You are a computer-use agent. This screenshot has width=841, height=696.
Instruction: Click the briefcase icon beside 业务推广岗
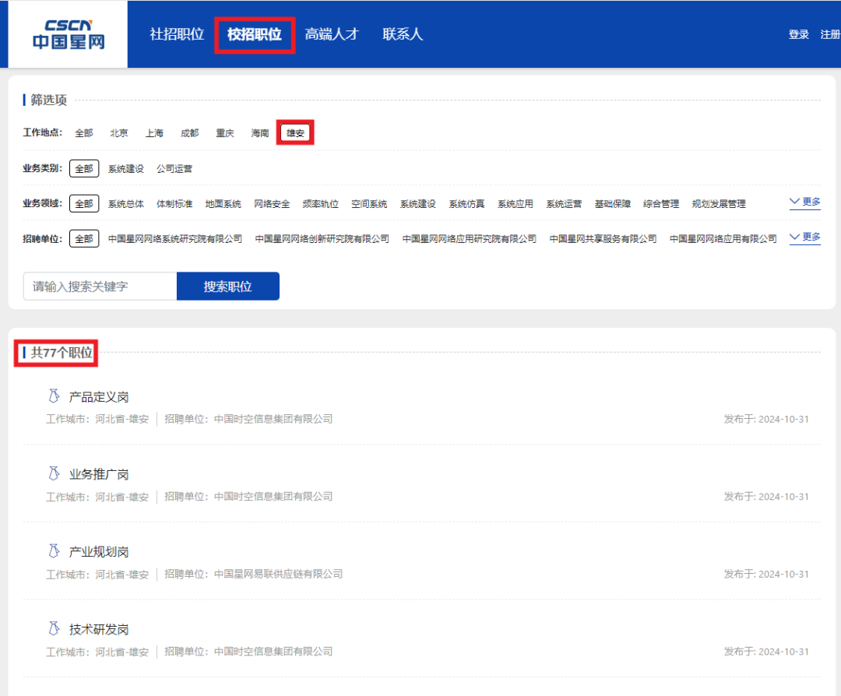(x=53, y=472)
